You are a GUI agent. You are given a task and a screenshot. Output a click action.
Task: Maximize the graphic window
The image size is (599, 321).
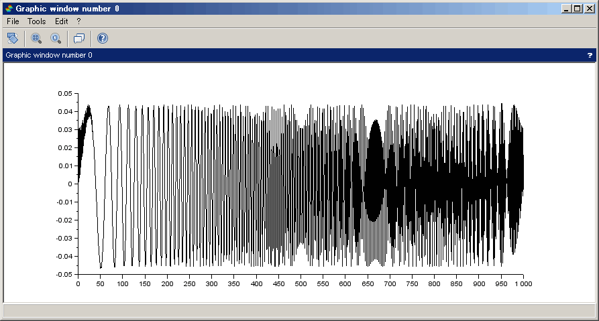pyautogui.click(x=578, y=9)
